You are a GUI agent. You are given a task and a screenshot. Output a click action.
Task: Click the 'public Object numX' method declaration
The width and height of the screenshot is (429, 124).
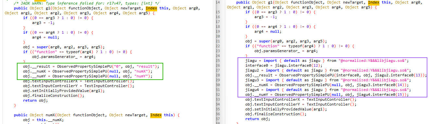(96, 115)
